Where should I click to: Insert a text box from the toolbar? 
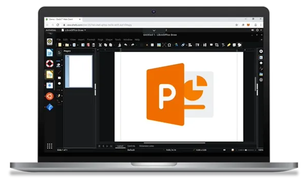click(x=164, y=45)
